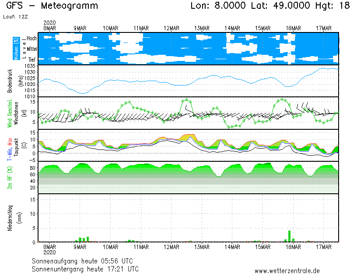
Task: Click the "Sonnenuntergang heute 17:21 UTC" line
Action: 85,269
